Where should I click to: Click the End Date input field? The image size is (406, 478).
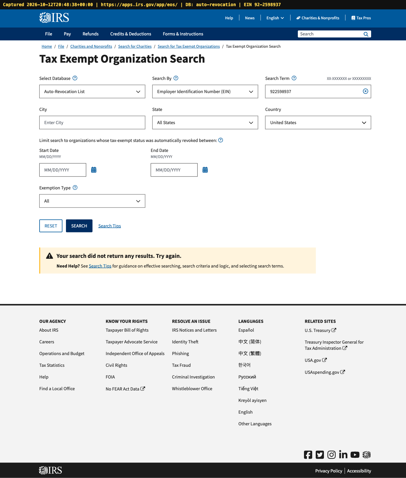174,170
